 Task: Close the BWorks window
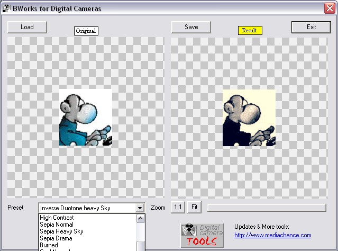coord(330,8)
